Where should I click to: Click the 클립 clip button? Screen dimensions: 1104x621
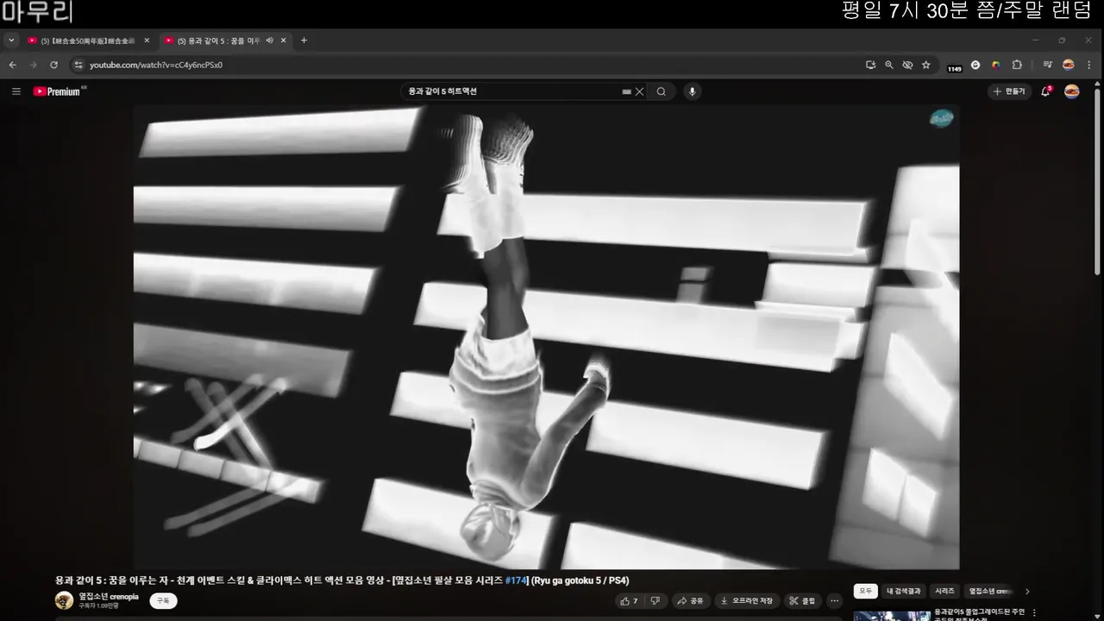tap(802, 600)
